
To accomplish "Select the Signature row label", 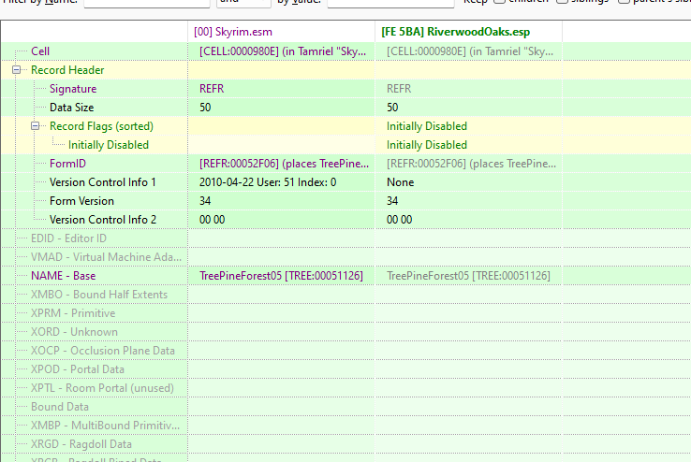I will coord(73,89).
